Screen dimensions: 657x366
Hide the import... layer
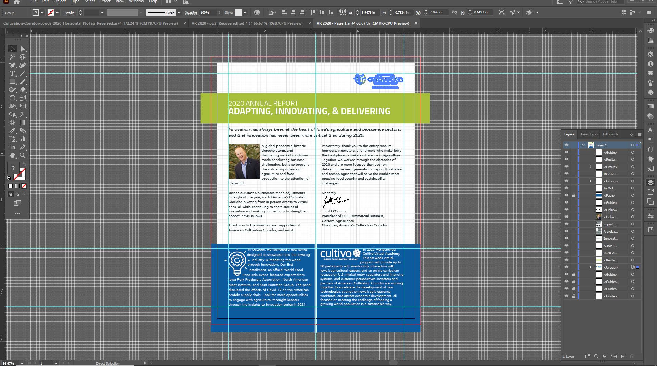coord(567,224)
